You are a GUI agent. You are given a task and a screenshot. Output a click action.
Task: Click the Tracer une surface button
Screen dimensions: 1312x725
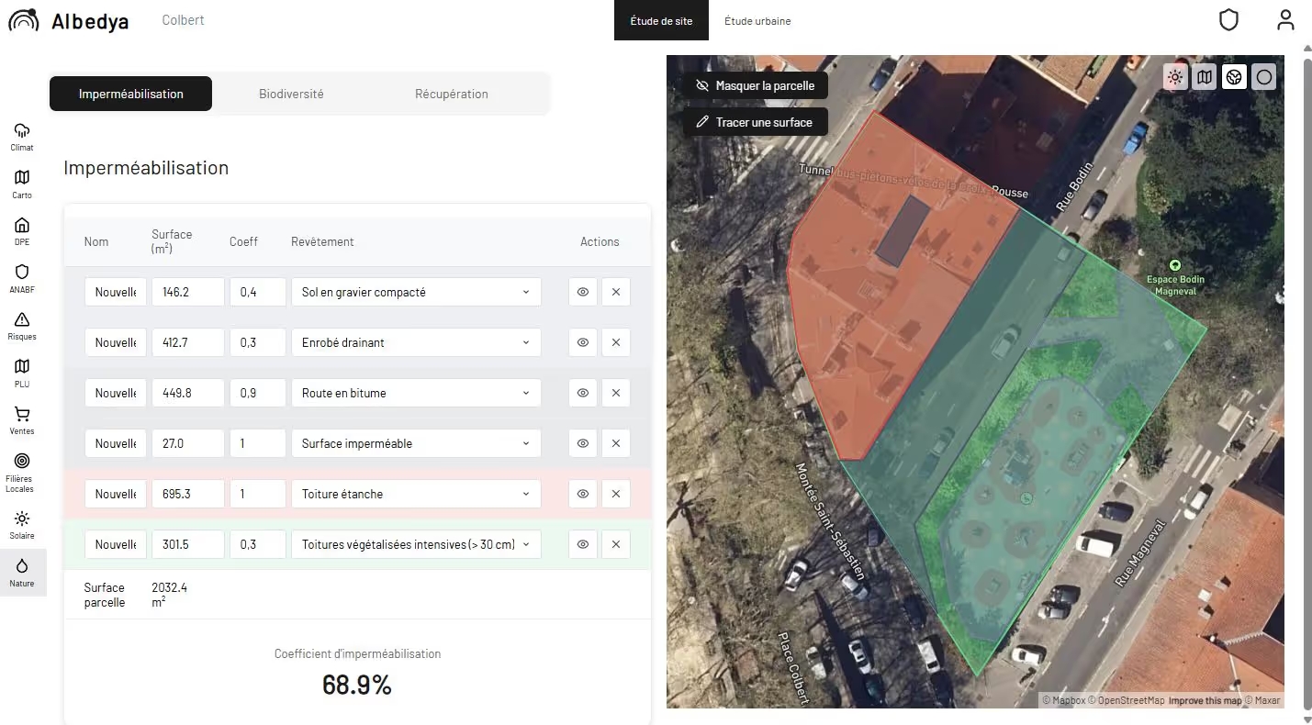[755, 122]
